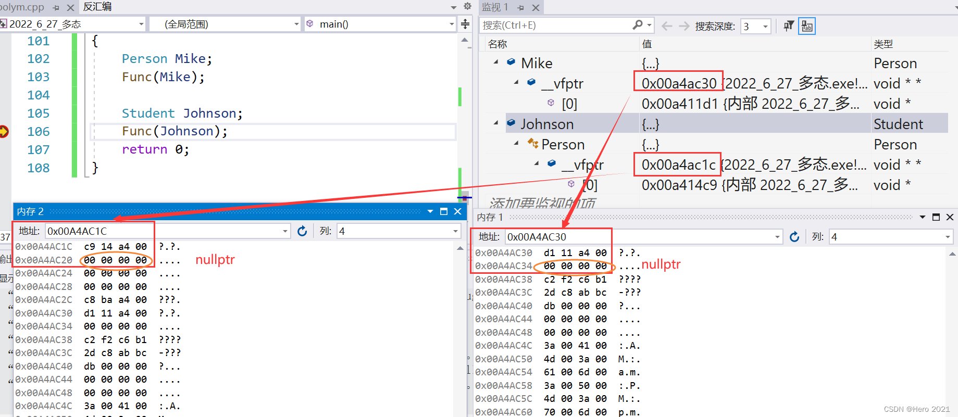Viewport: 958px width, 417px height.
Task: Collapse __vfptr under Johnson's Person
Action: click(x=537, y=163)
